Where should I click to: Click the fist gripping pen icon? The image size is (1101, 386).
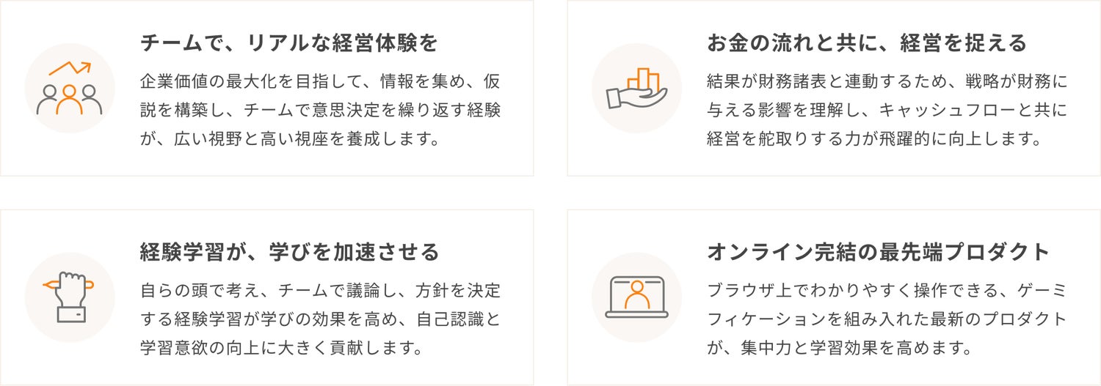pos(70,297)
